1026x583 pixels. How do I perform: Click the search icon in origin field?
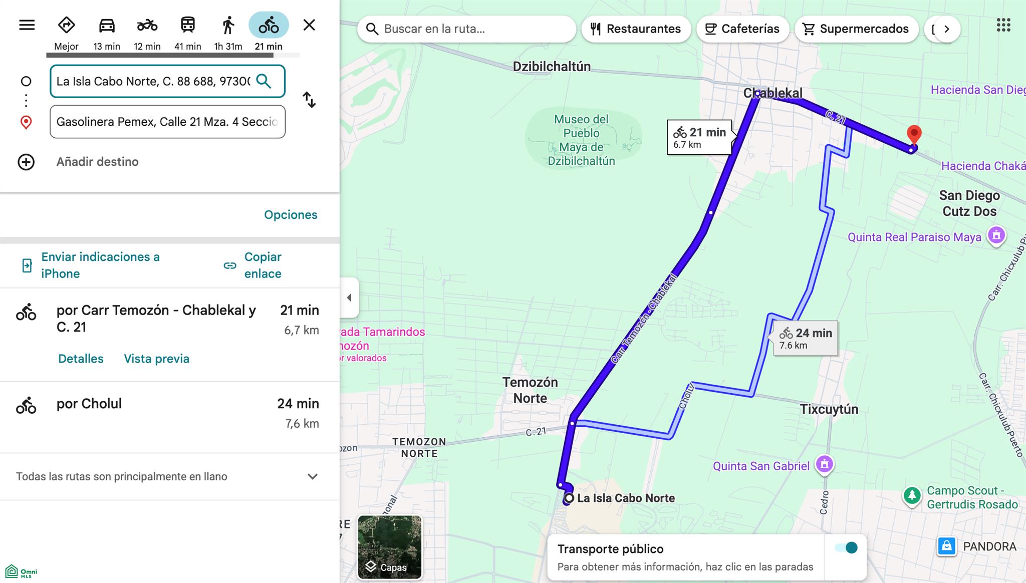click(x=264, y=81)
